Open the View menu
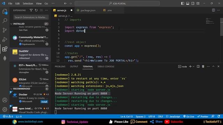Image resolution: width=223 pixels, height=125 pixels. (39, 3)
